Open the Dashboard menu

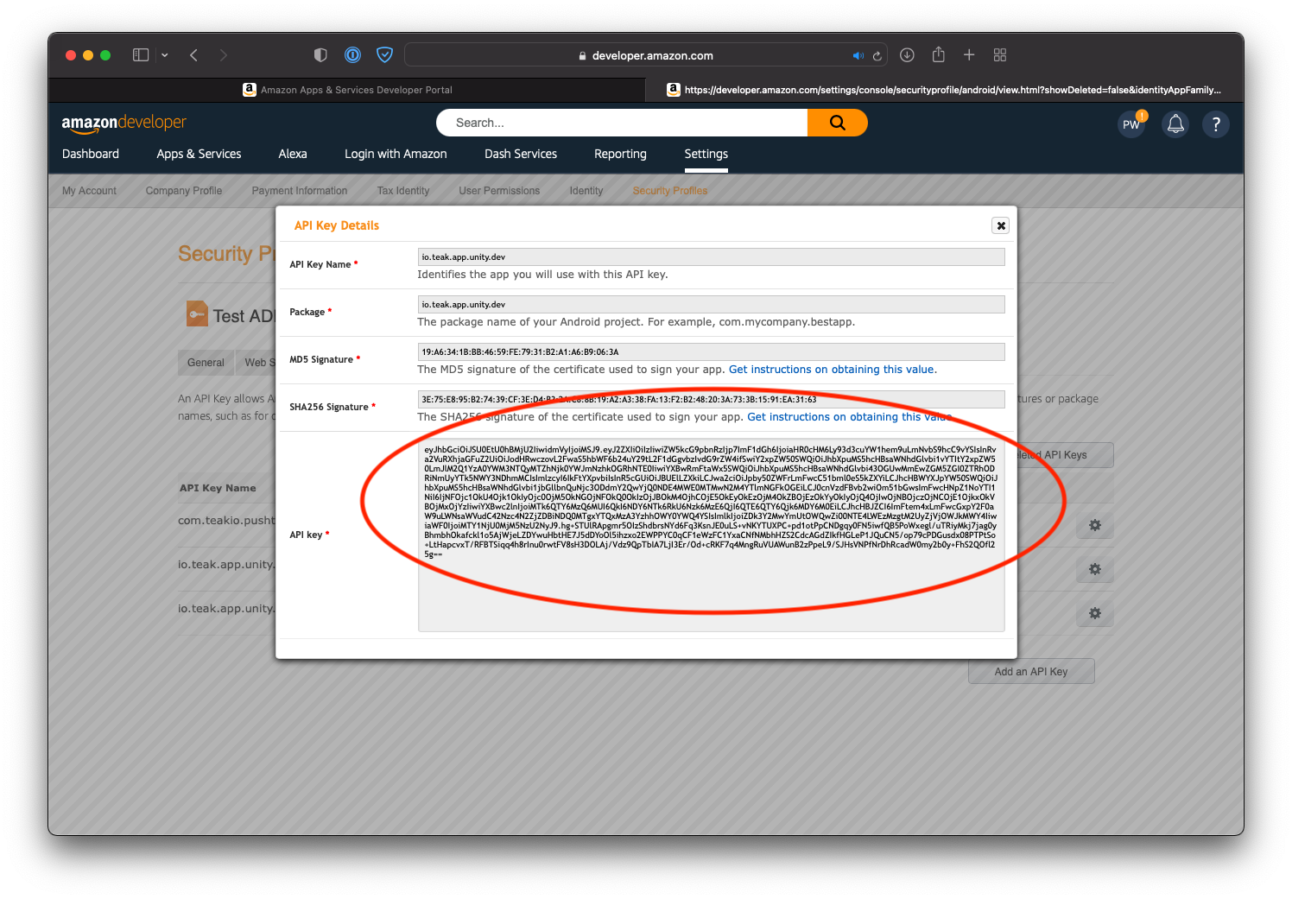91,154
